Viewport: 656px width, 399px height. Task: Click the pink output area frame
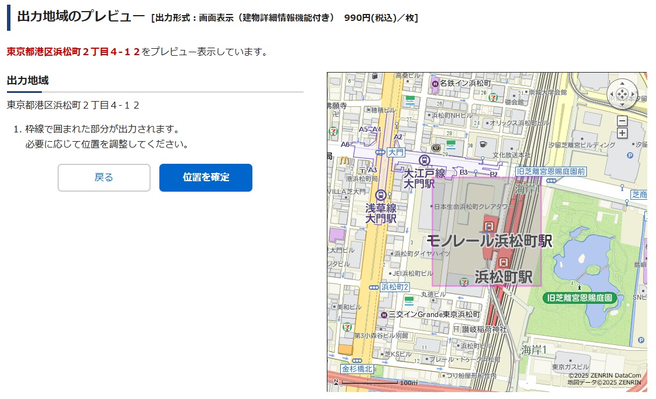pos(487,232)
